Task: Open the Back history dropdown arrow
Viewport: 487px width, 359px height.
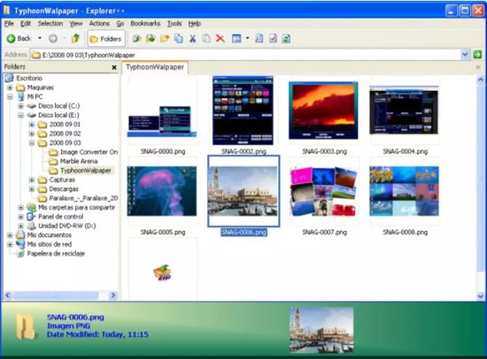Action: click(40, 38)
